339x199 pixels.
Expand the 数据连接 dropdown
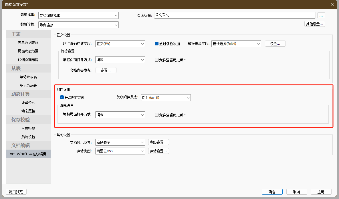pyautogui.click(x=78, y=25)
